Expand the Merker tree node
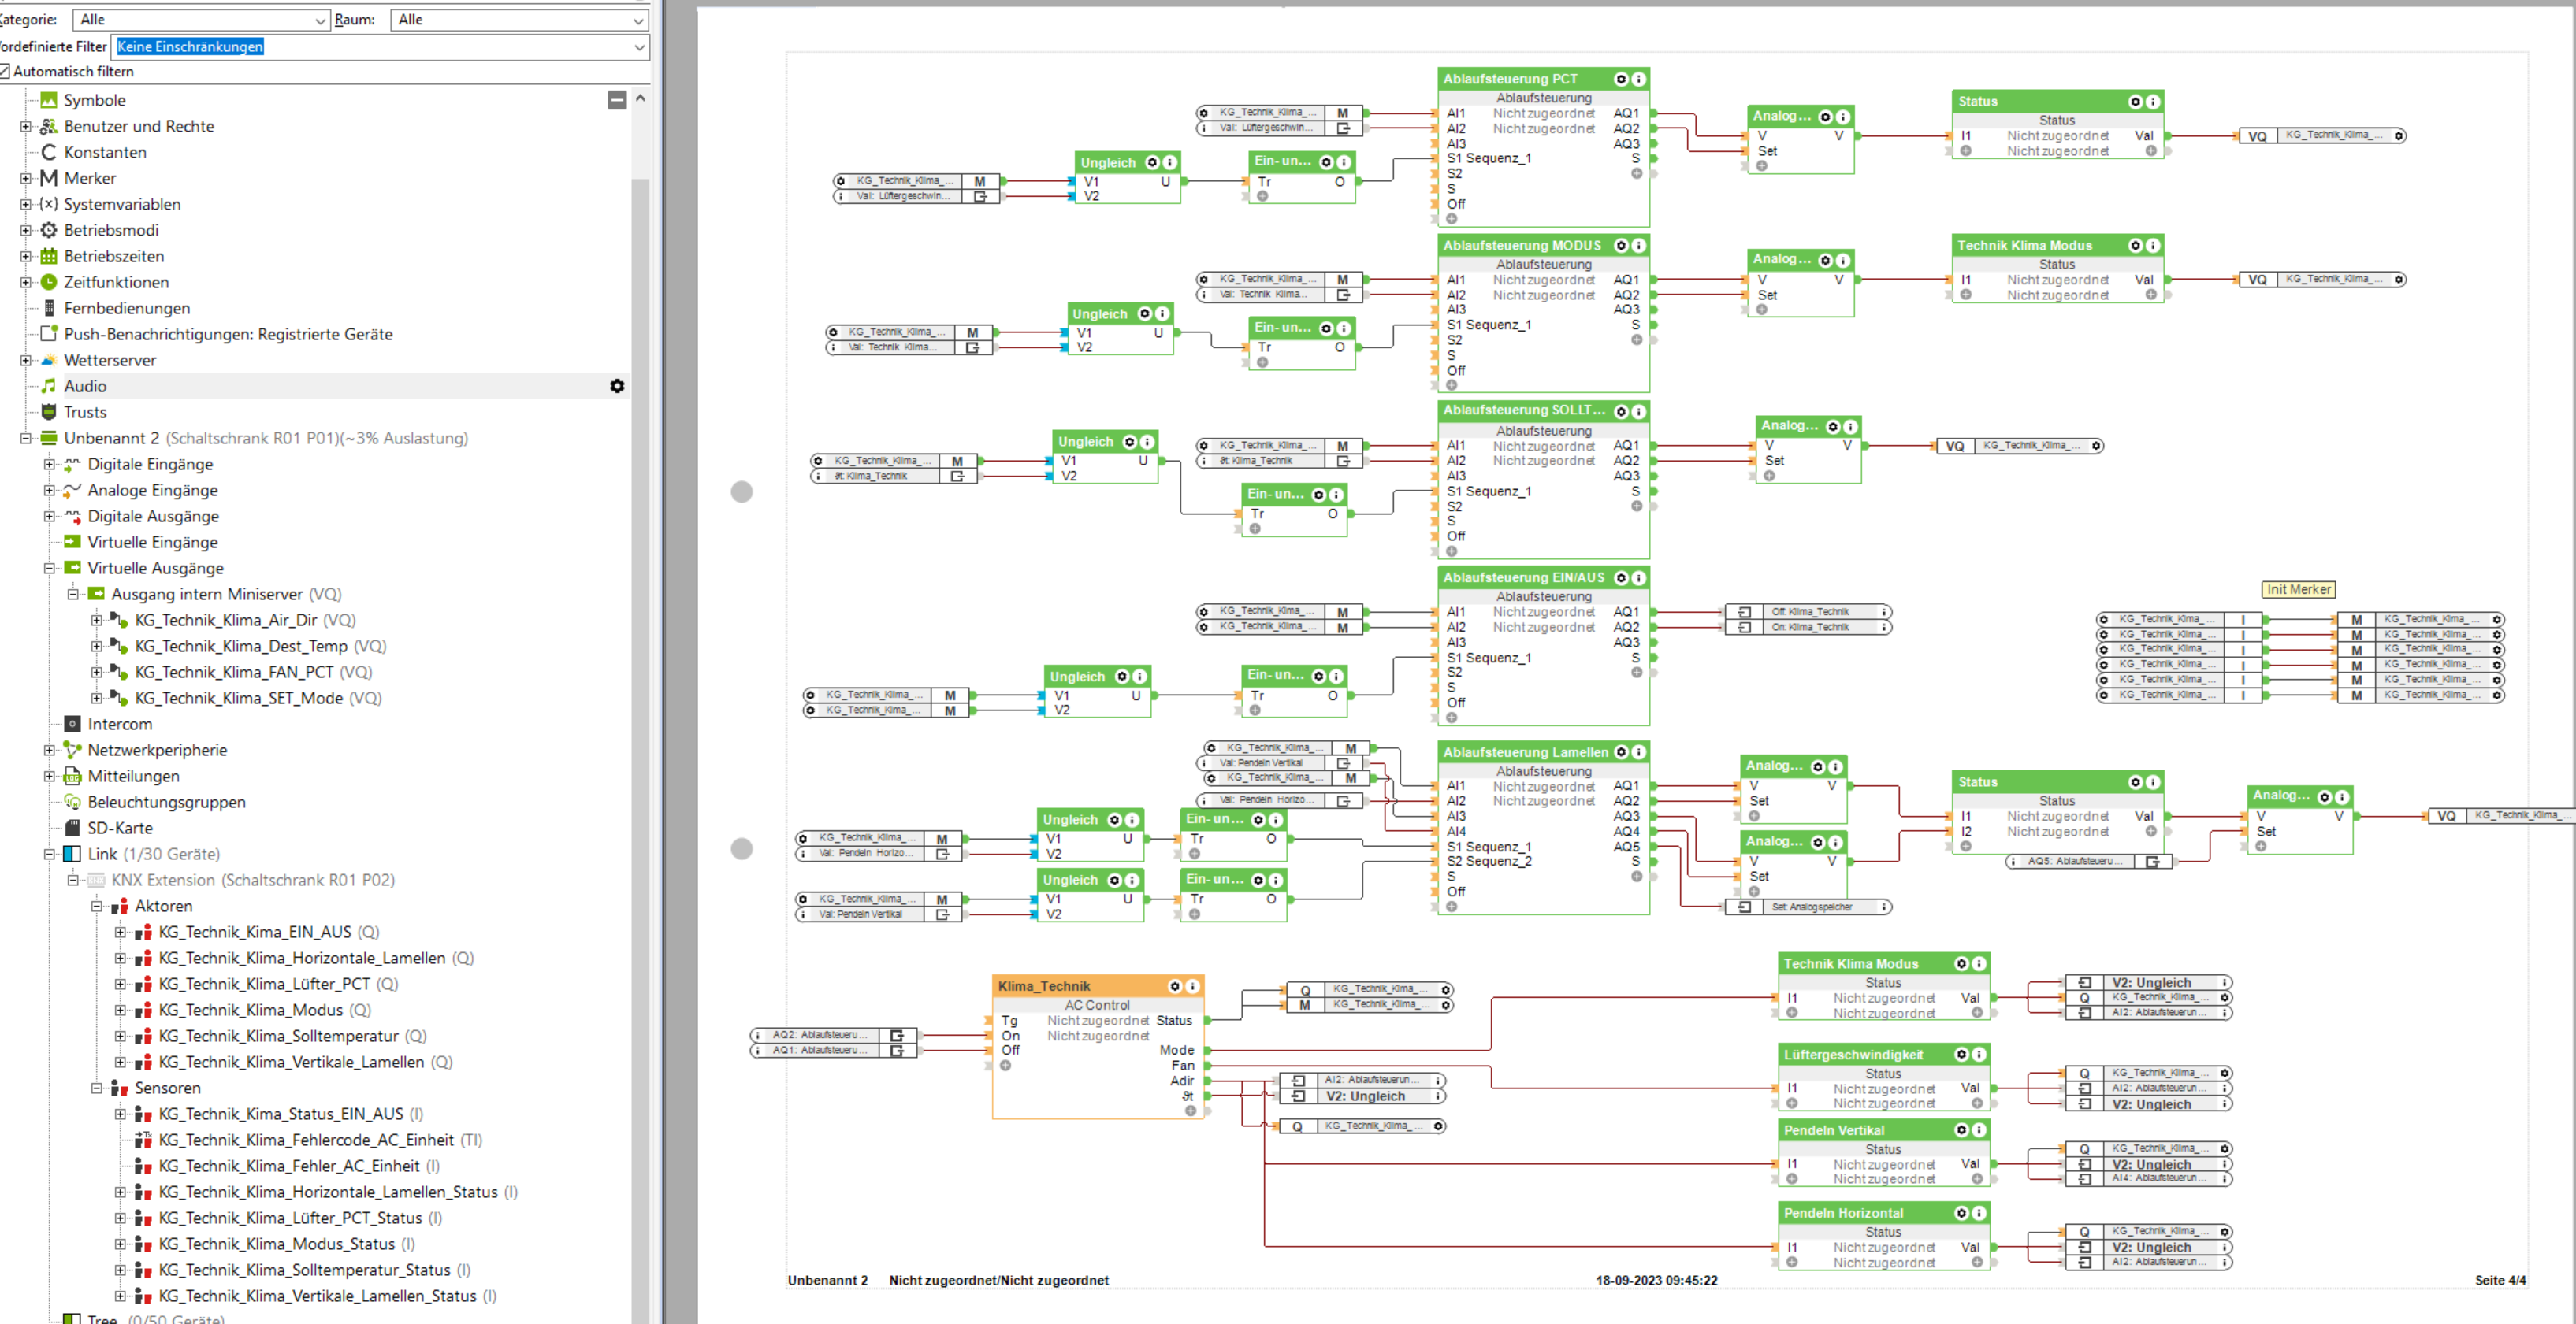Screen dimensions: 2576x1324 pos(26,178)
